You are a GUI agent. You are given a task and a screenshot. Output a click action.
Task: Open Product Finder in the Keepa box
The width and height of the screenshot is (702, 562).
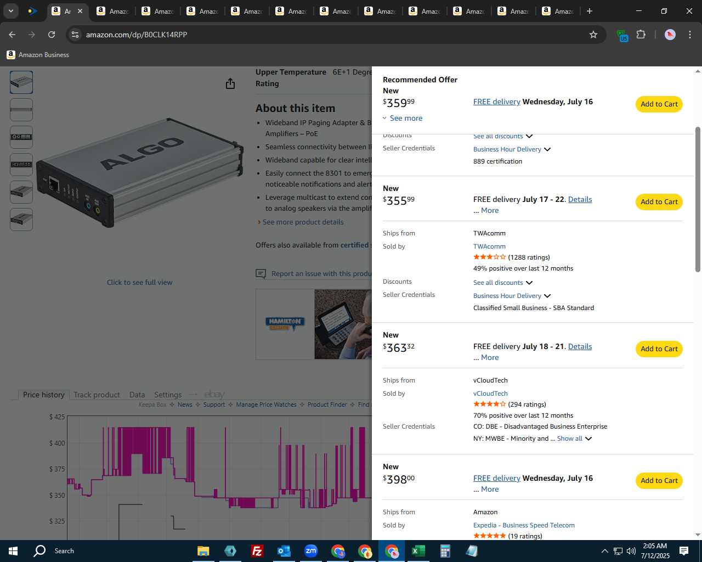pyautogui.click(x=327, y=404)
